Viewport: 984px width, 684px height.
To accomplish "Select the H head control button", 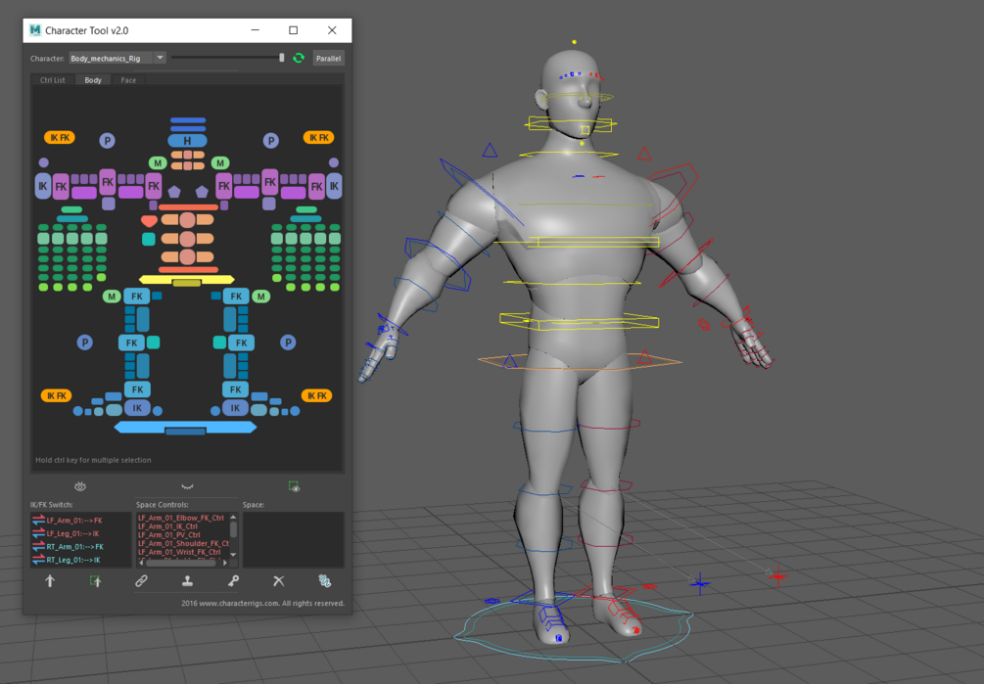I will (187, 141).
